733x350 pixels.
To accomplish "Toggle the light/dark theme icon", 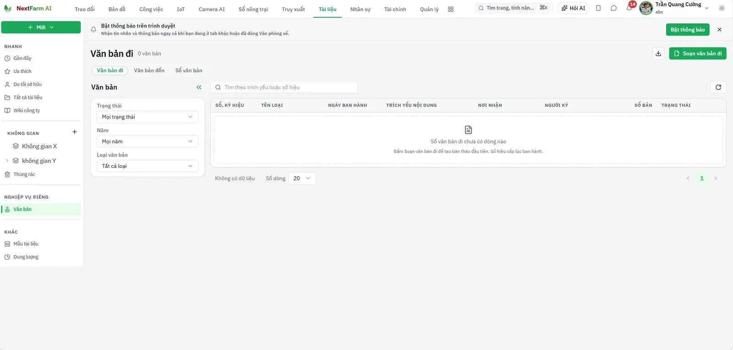I will 722,8.
